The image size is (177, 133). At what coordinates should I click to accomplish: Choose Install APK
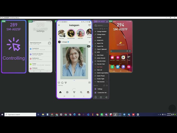[x=100, y=40]
